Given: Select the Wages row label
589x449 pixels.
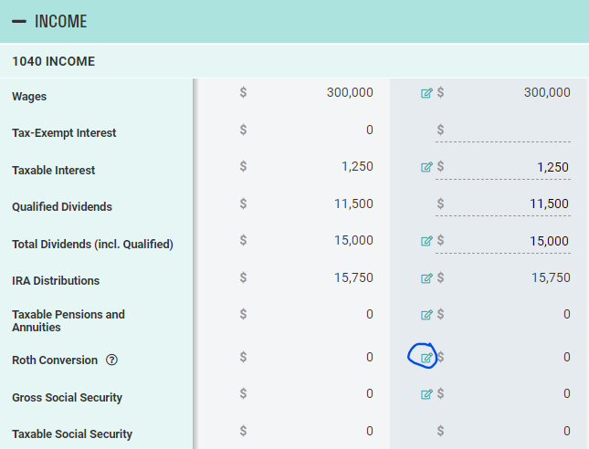Looking at the screenshot, I should pos(29,97).
